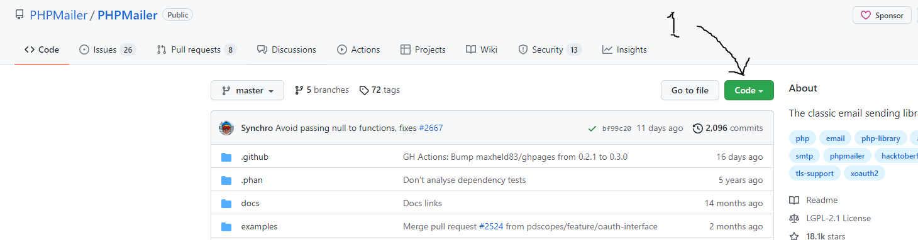Click the Synchro avatar thumbnail
Image resolution: width=918 pixels, height=240 pixels.
point(226,128)
